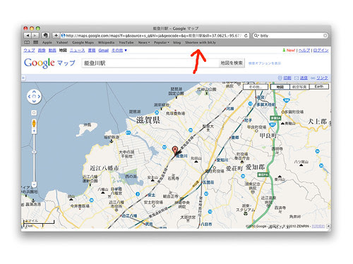Click the 書籍 books link
This screenshot has height=264, width=353.
[92, 50]
